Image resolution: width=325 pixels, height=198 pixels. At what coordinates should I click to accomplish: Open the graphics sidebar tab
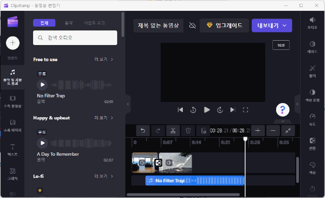12,174
